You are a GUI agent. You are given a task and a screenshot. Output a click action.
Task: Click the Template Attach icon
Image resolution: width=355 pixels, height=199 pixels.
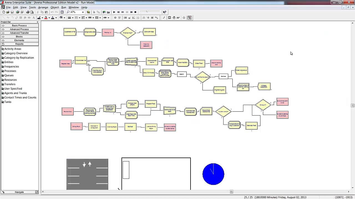(18, 12)
